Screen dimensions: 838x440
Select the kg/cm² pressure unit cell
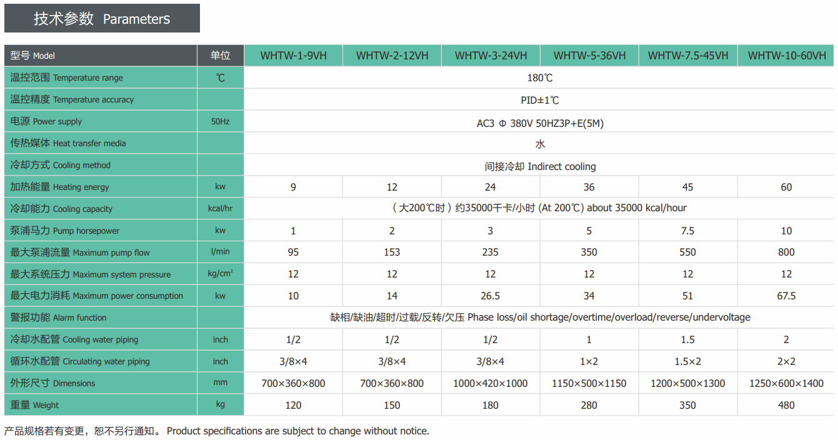[220, 274]
